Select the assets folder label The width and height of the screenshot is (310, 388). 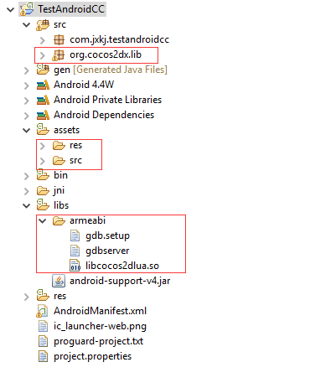(x=66, y=130)
